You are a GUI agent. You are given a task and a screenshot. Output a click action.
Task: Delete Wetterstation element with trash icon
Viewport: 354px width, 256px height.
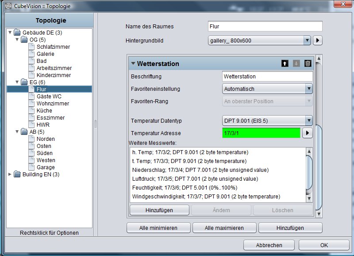(308, 63)
